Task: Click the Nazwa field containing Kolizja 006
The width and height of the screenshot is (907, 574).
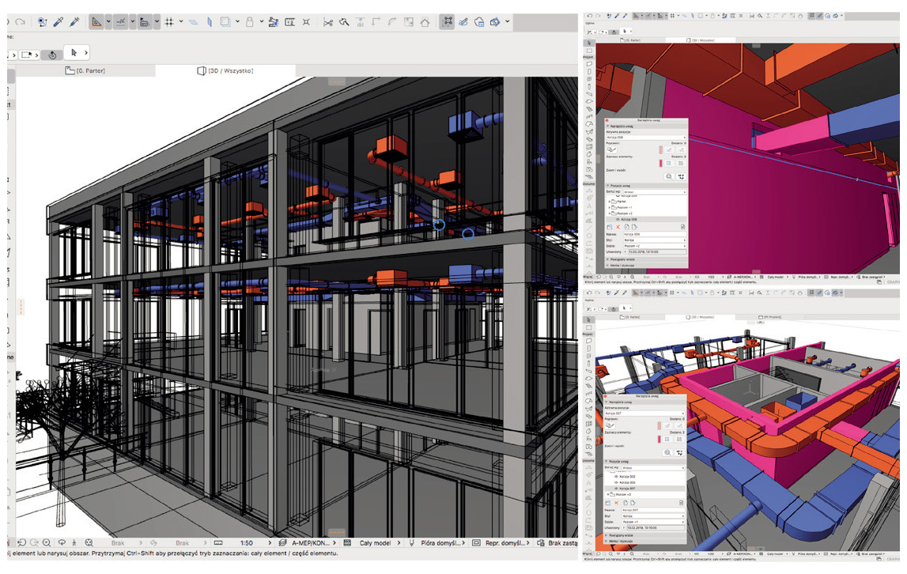Action: coord(653,234)
